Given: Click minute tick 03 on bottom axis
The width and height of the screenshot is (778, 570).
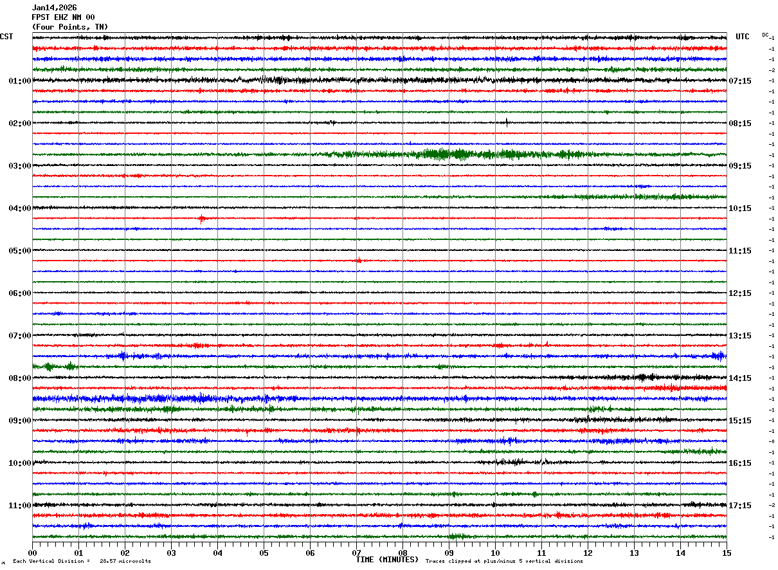Looking at the screenshot, I should pyautogui.click(x=171, y=553).
